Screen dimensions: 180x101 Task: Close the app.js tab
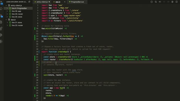click(65, 2)
